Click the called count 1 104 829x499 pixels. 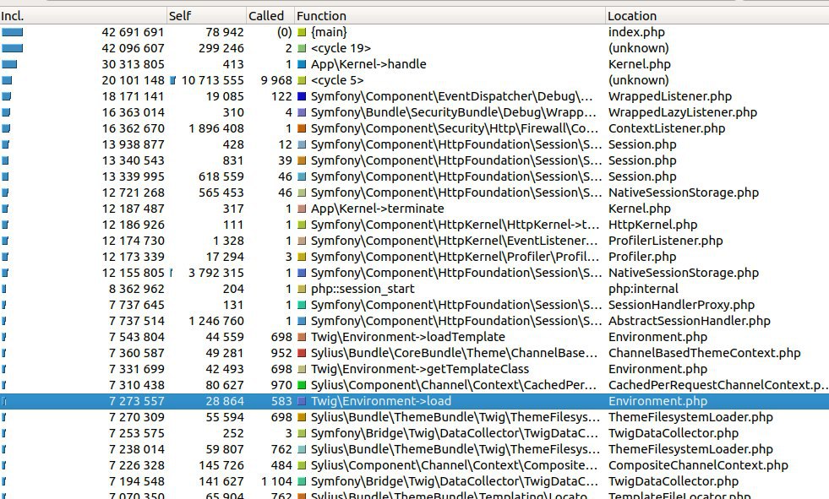pos(276,481)
